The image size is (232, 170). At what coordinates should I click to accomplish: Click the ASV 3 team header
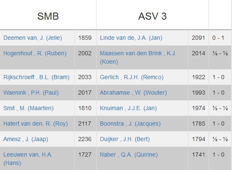(x=153, y=16)
